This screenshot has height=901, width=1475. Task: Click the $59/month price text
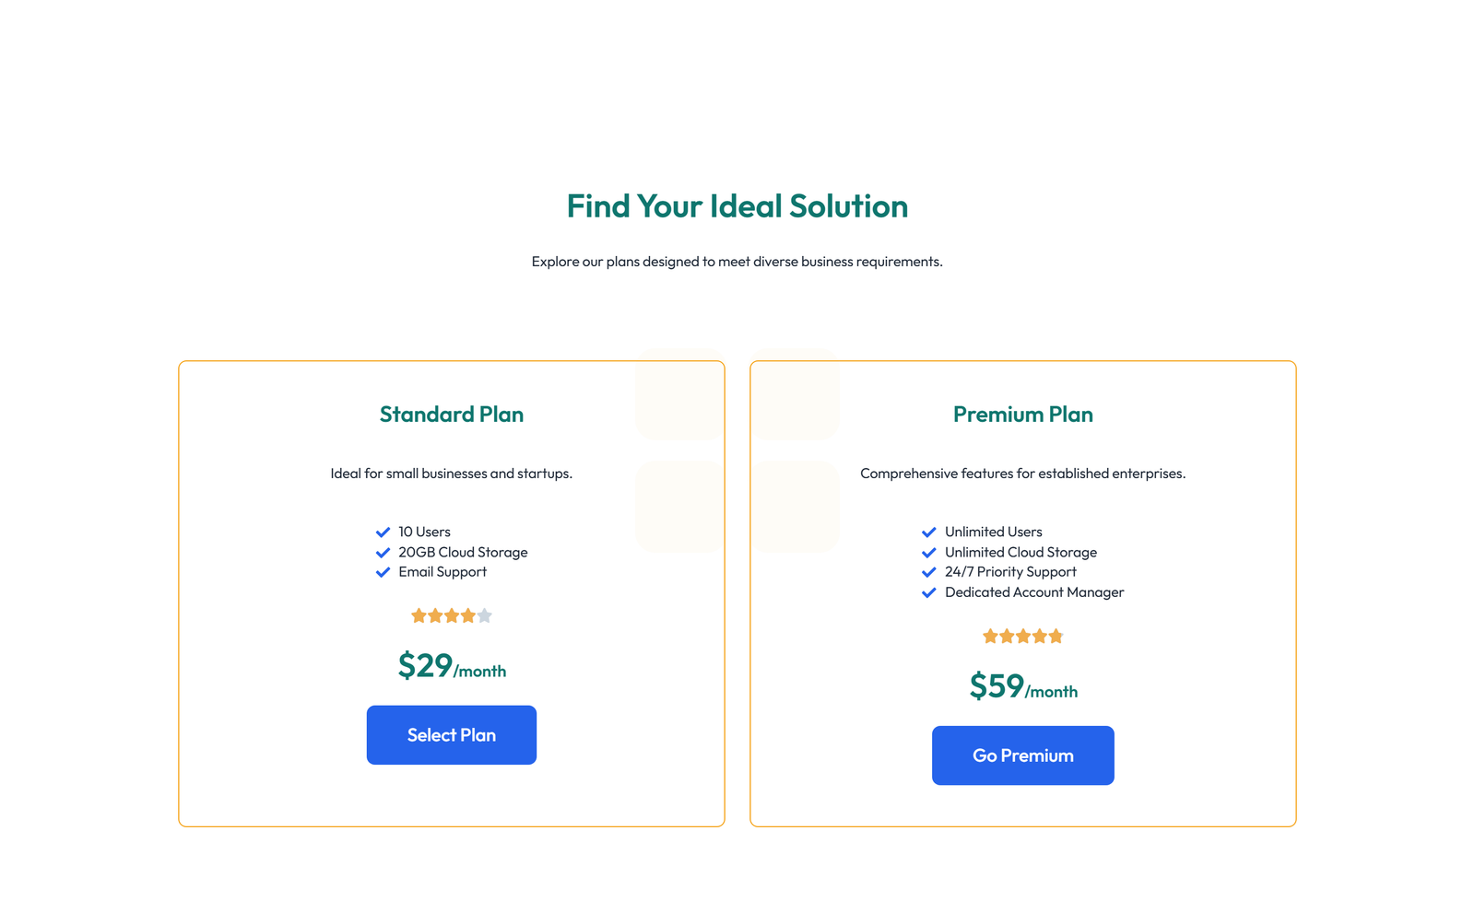pyautogui.click(x=1022, y=686)
